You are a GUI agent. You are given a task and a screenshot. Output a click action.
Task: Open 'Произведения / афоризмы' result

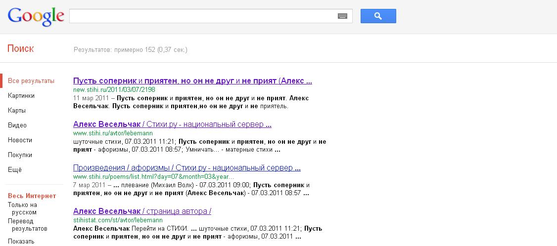tap(186, 168)
